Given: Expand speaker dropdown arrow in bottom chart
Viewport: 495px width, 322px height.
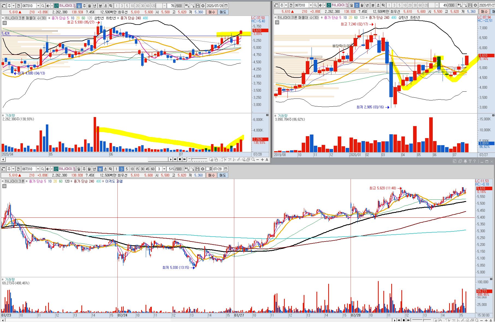Looking at the screenshot, I should [52, 169].
